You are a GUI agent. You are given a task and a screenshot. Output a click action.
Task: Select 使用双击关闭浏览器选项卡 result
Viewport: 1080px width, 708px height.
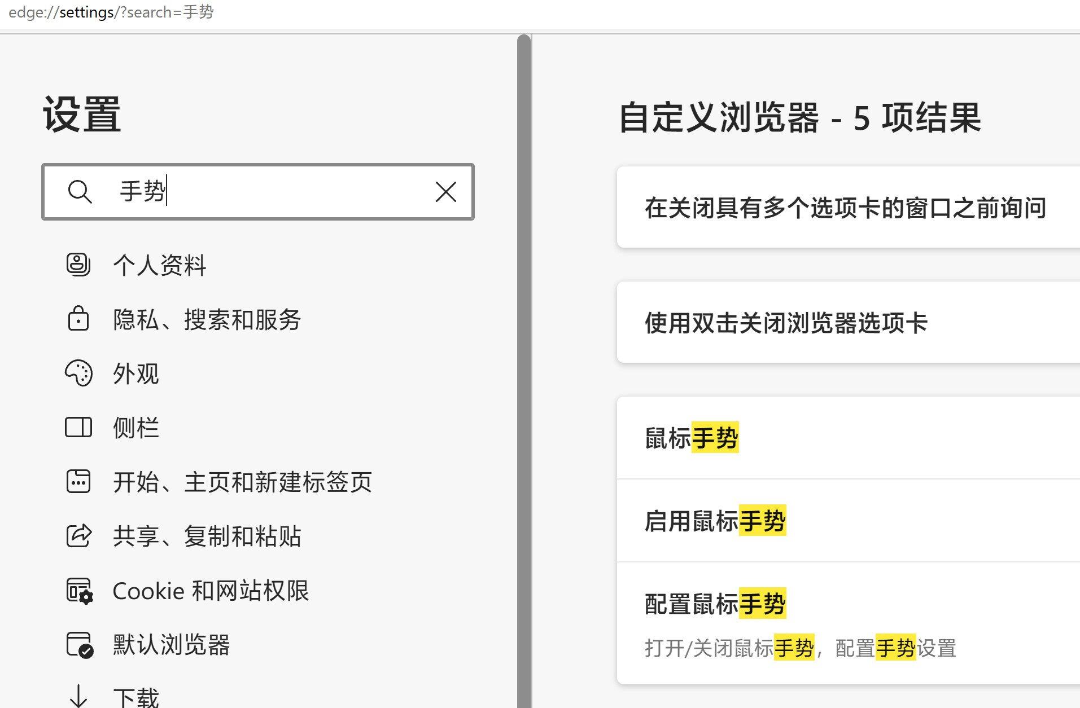tap(848, 322)
